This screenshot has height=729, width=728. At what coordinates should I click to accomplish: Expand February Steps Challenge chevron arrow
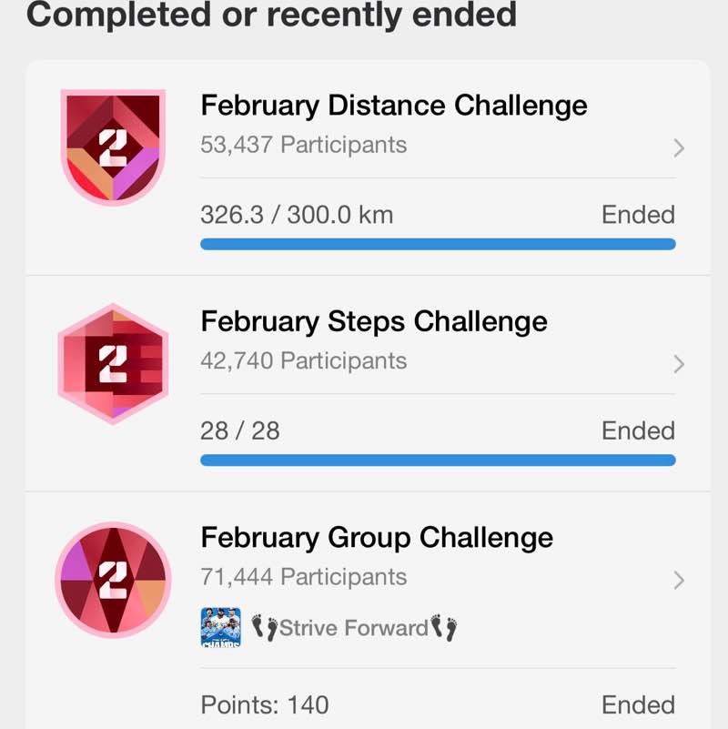pyautogui.click(x=678, y=364)
